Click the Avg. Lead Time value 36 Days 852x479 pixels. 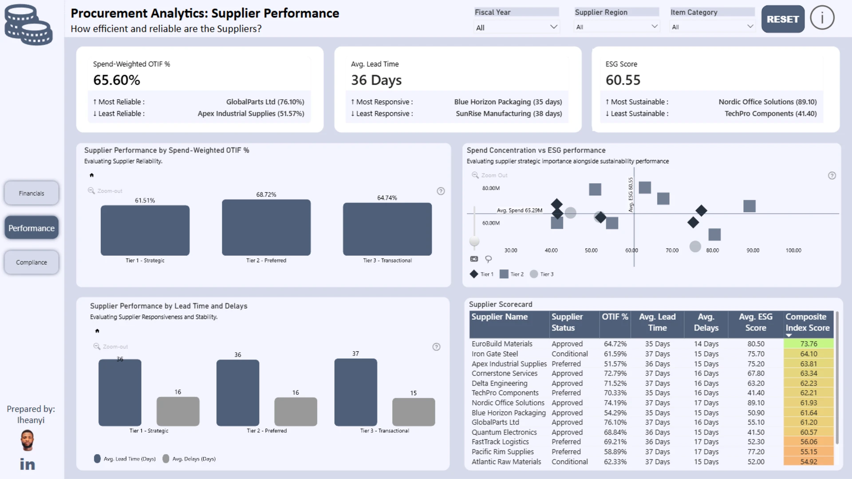tap(376, 80)
